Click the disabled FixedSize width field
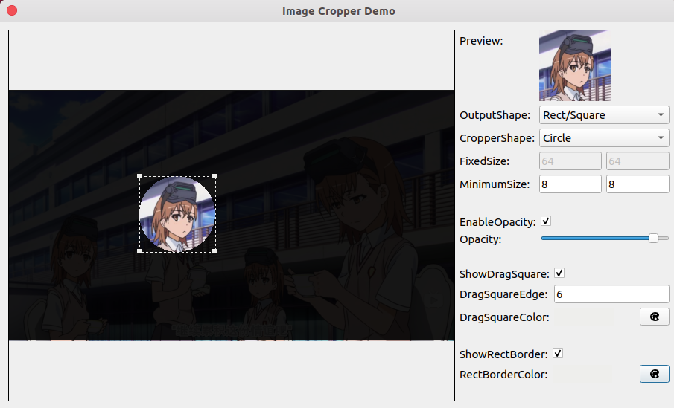Viewport: 674px width, 408px height. point(570,161)
